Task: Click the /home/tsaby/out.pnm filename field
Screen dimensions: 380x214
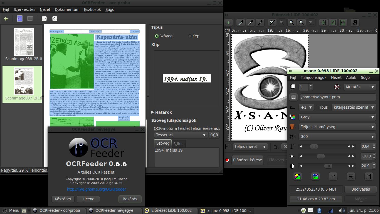Action: click(337, 97)
